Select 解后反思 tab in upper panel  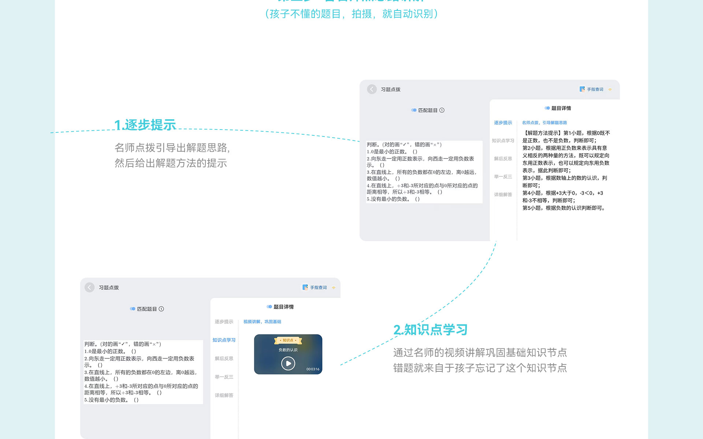(x=503, y=158)
